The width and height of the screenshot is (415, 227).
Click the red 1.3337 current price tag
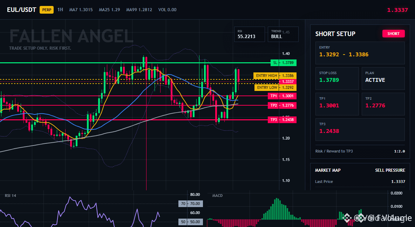click(287, 81)
